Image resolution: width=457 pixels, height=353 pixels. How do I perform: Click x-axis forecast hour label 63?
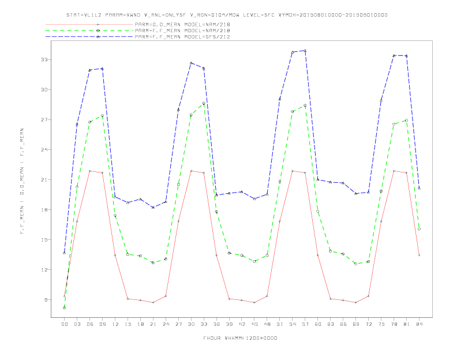tap(331, 324)
